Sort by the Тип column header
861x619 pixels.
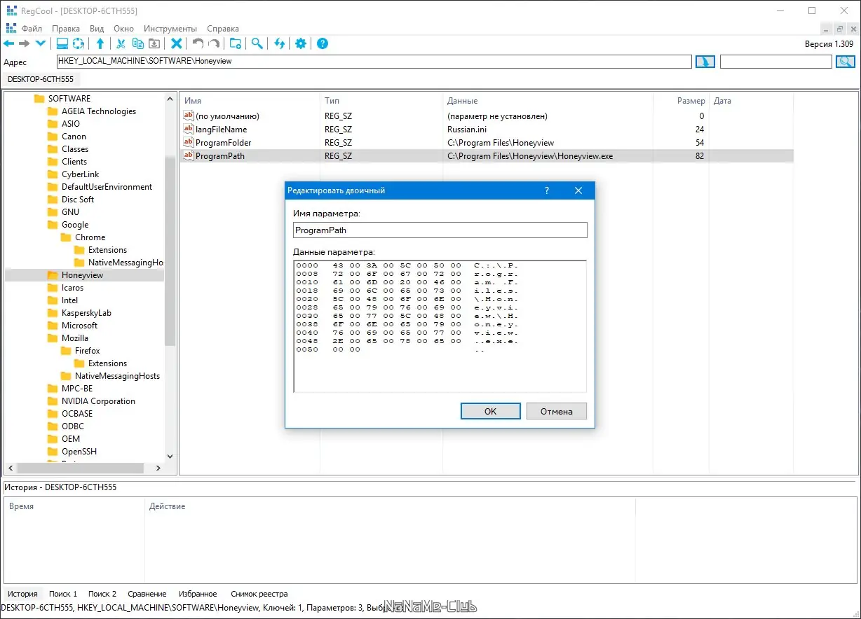(382, 101)
